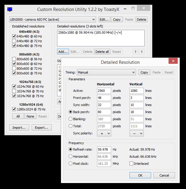Select the 2560x1080 @ 59.904 Hz entry
Image resolution: width=186 pixels, height=189 pixels.
coord(90,32)
